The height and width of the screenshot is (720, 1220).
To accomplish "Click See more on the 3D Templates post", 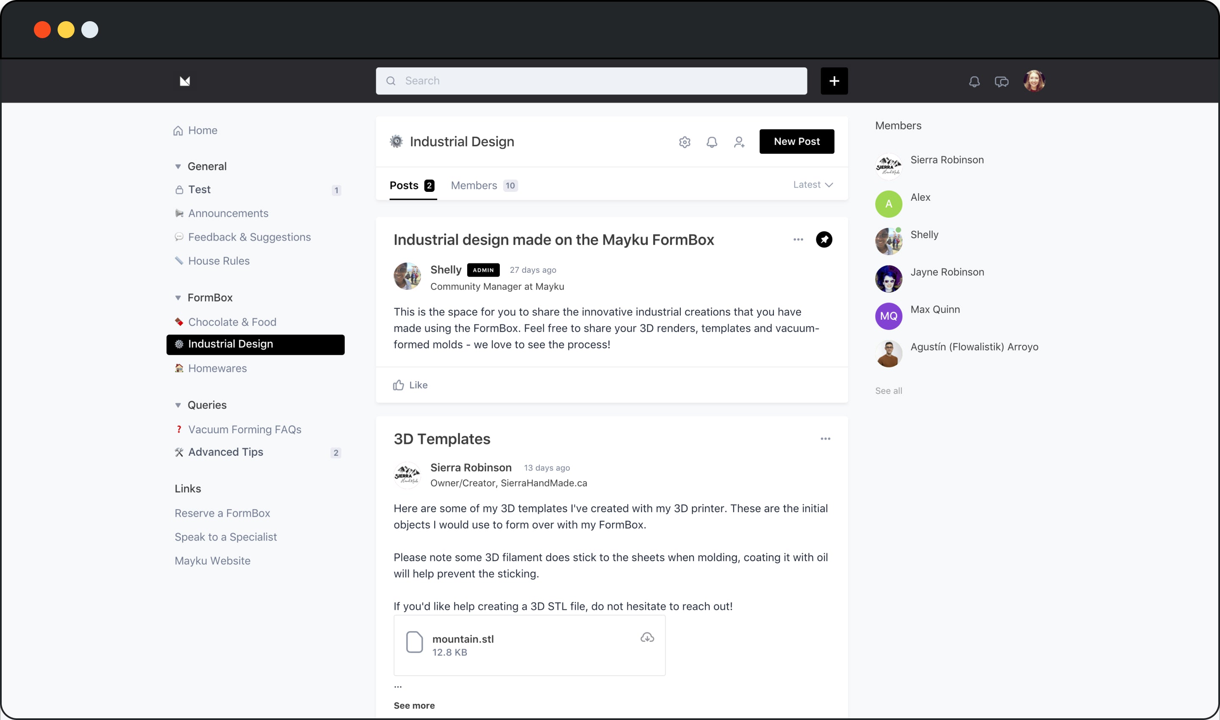I will coord(415,705).
